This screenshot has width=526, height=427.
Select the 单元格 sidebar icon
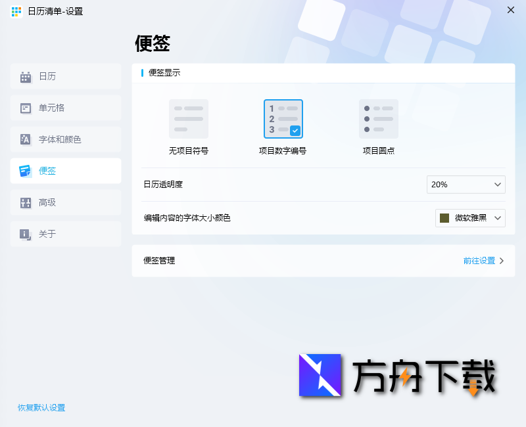tap(25, 108)
